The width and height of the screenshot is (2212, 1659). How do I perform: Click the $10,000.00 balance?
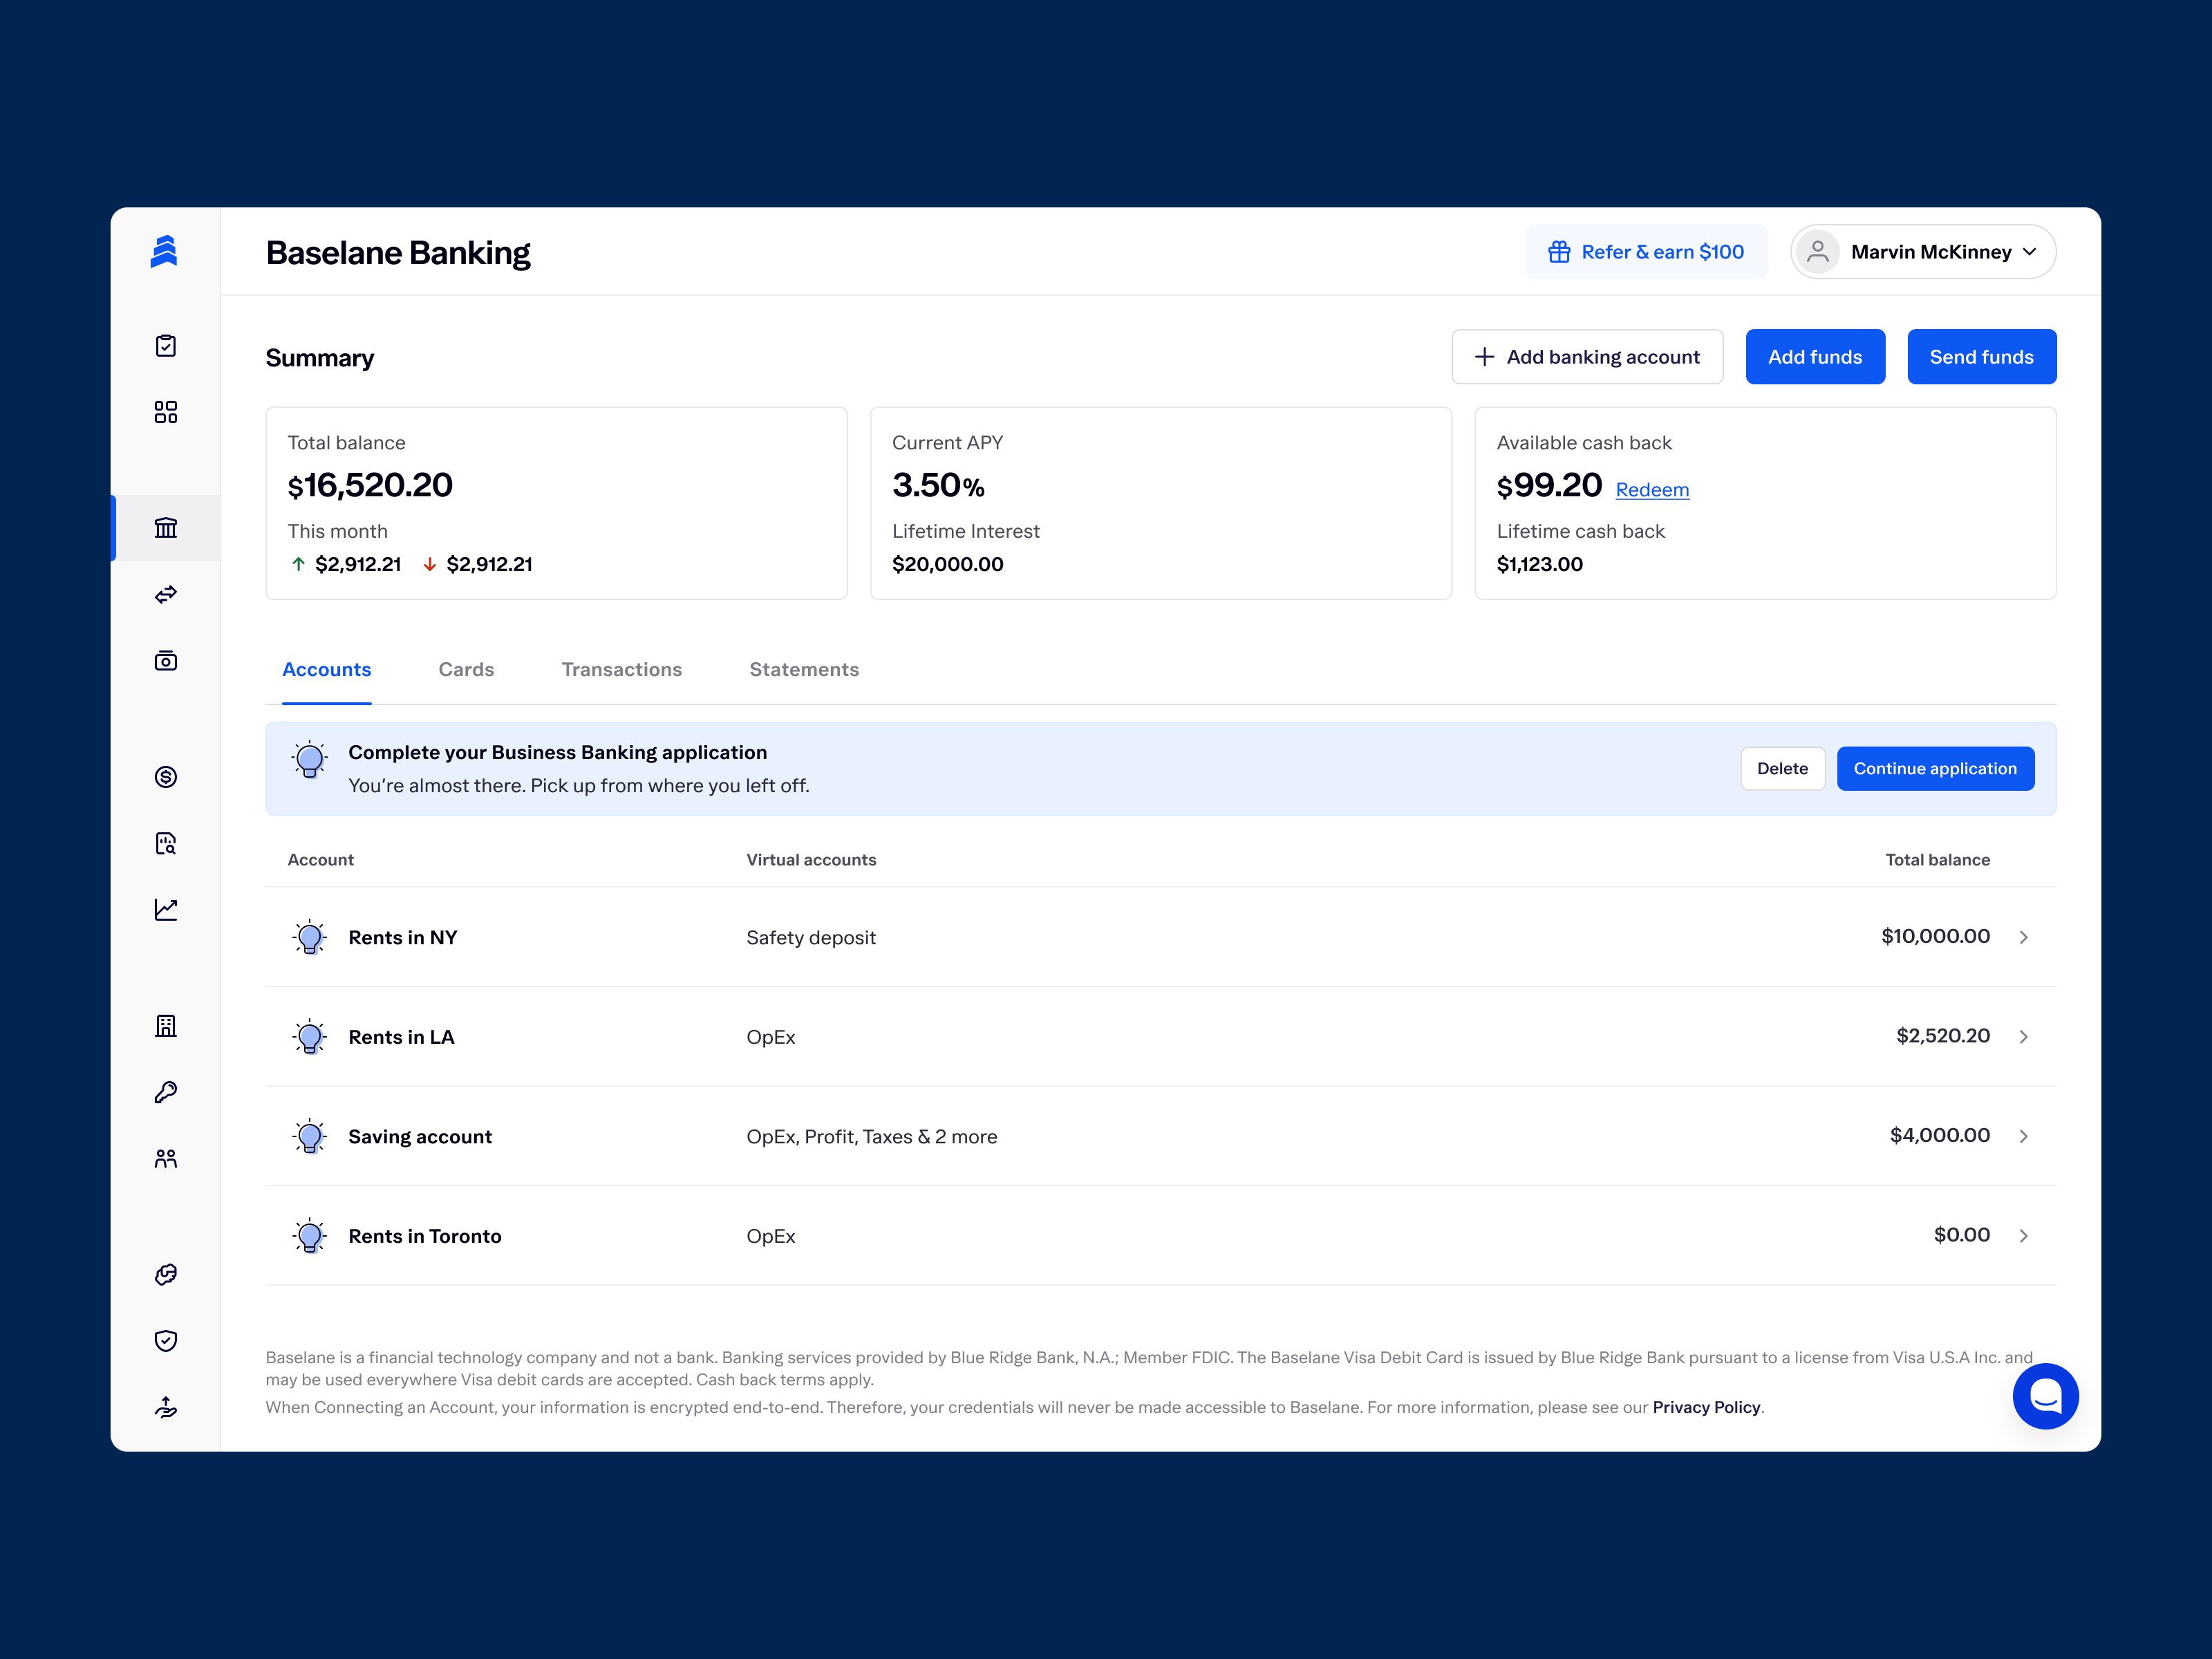click(x=1935, y=936)
